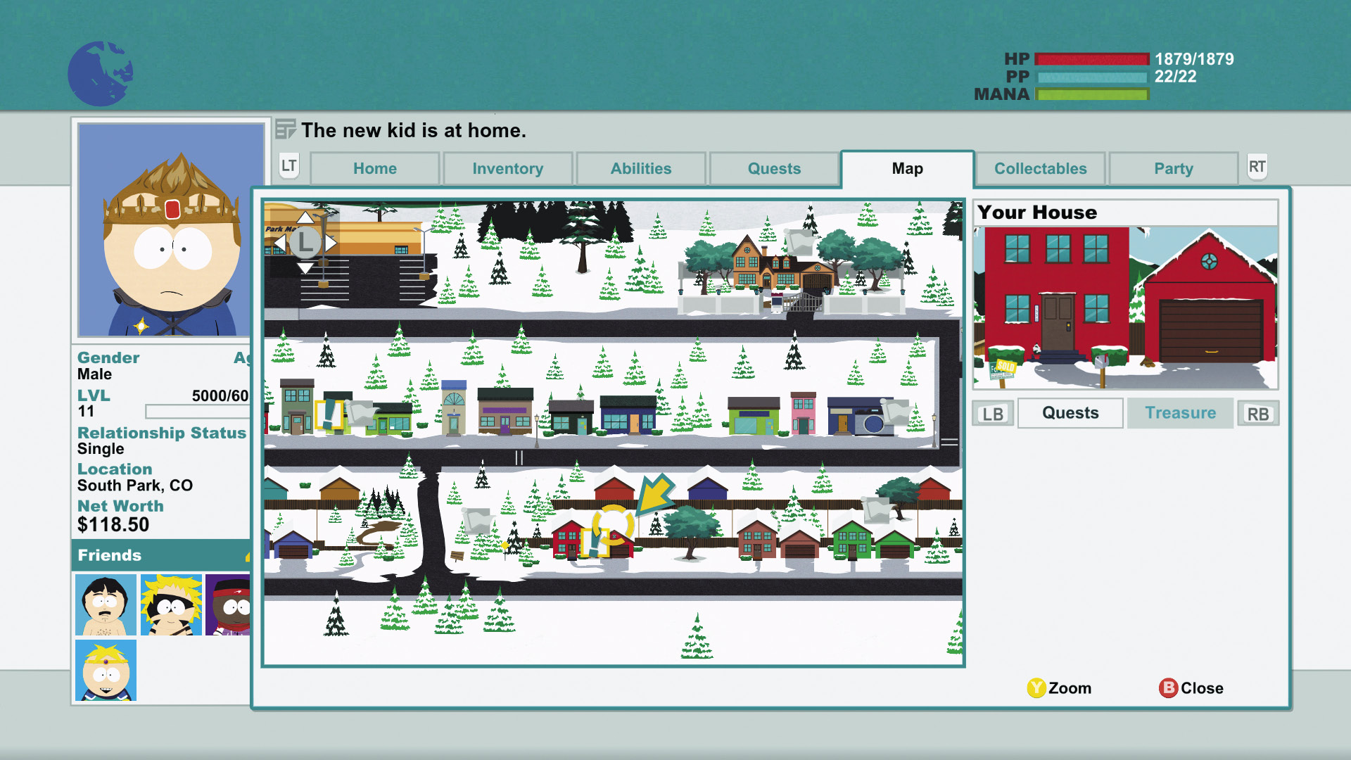
Task: Click the Friends section header
Action: (x=161, y=555)
